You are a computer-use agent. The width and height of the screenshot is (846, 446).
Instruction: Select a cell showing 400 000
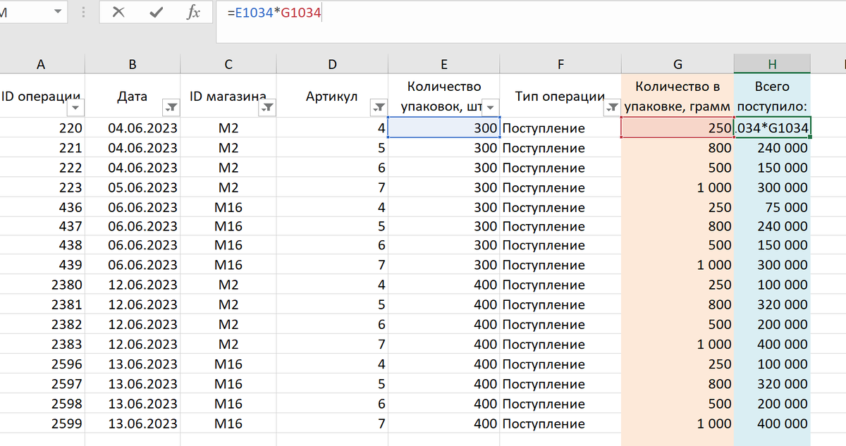pyautogui.click(x=771, y=345)
